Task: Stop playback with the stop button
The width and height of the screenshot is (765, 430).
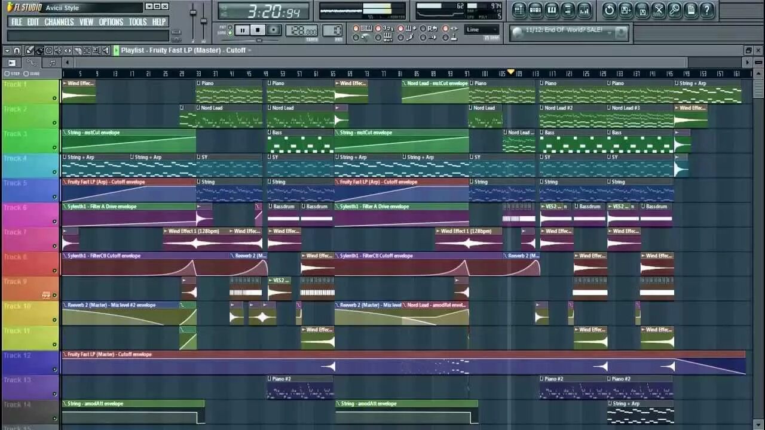Action: tap(258, 30)
